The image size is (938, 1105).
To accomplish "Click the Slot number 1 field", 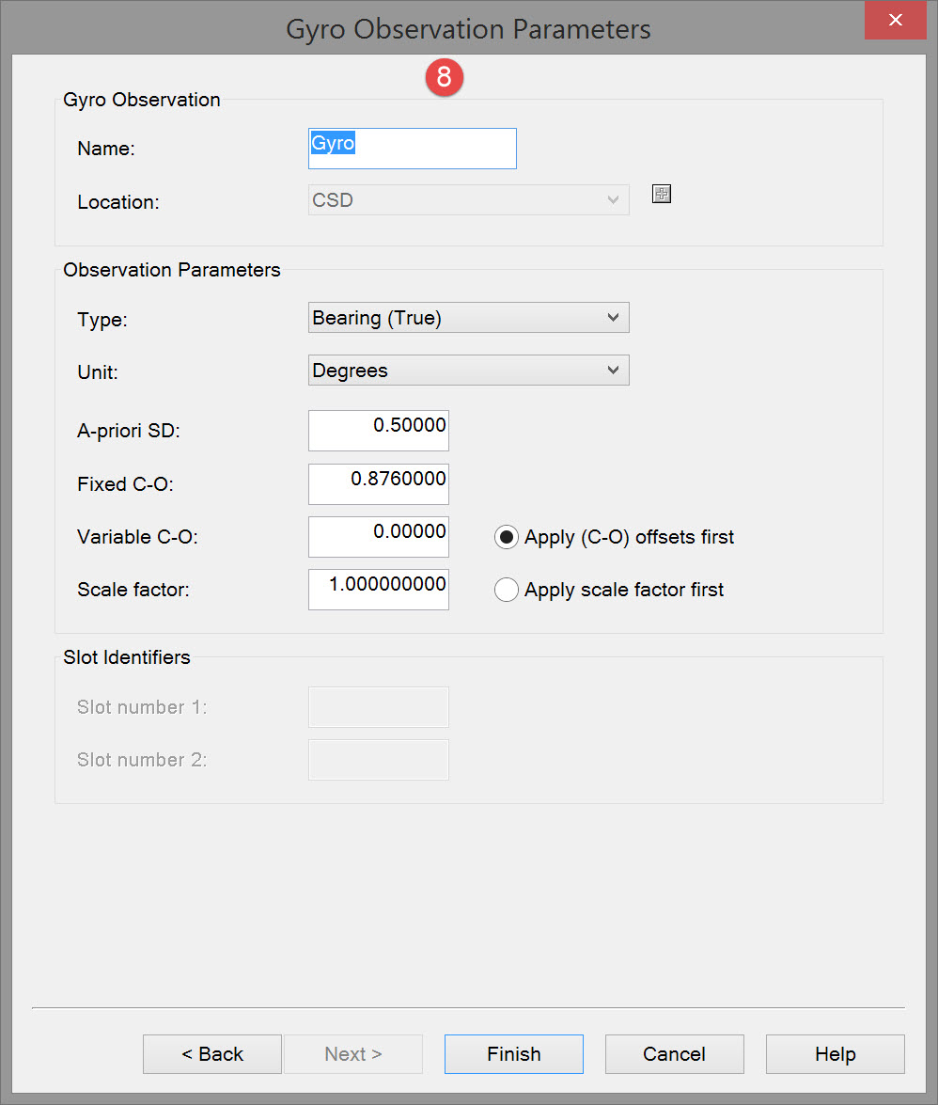I will (378, 707).
